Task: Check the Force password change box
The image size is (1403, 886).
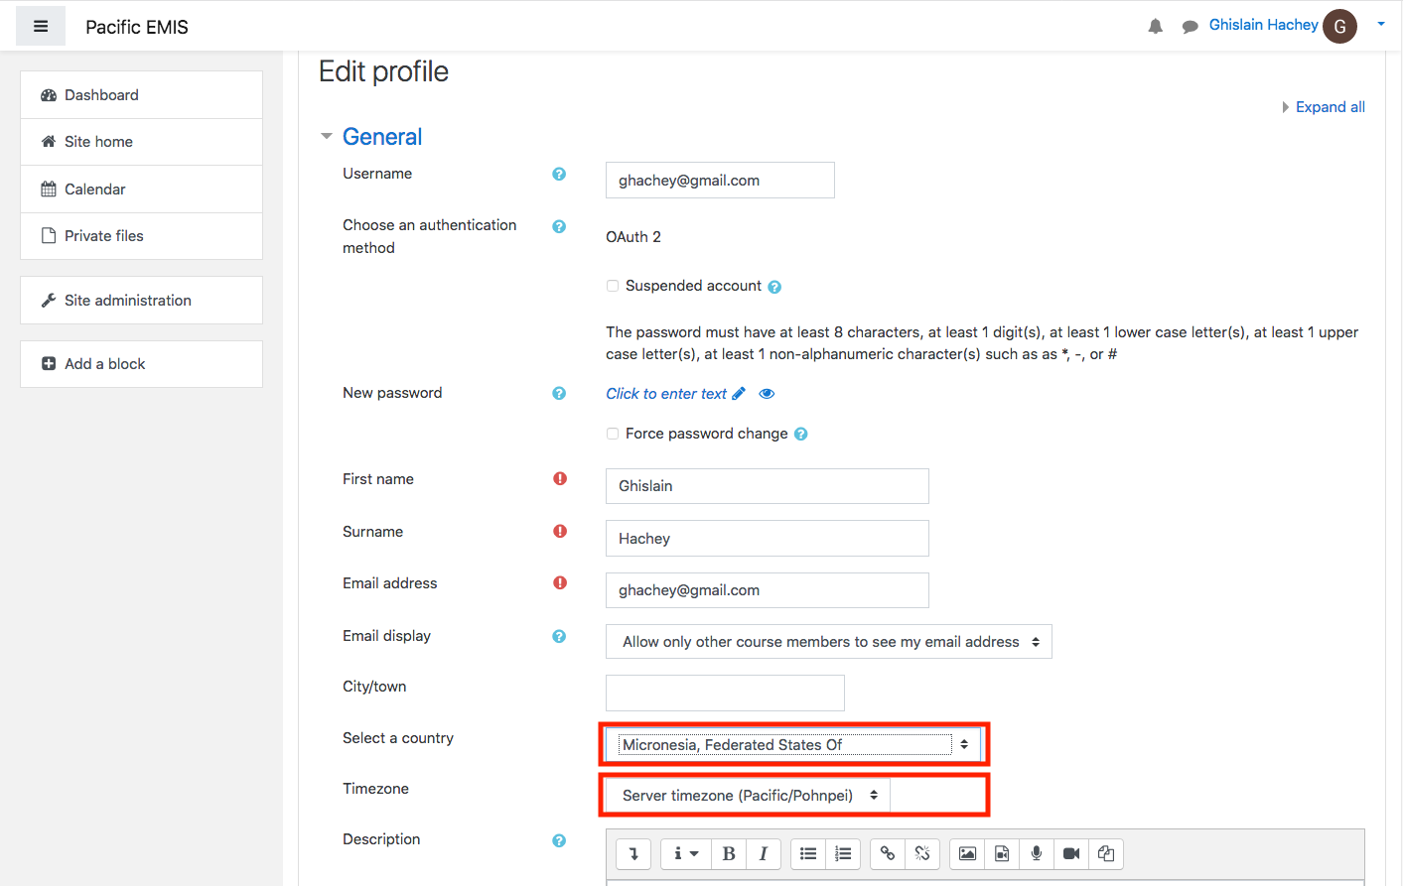Action: pyautogui.click(x=613, y=434)
